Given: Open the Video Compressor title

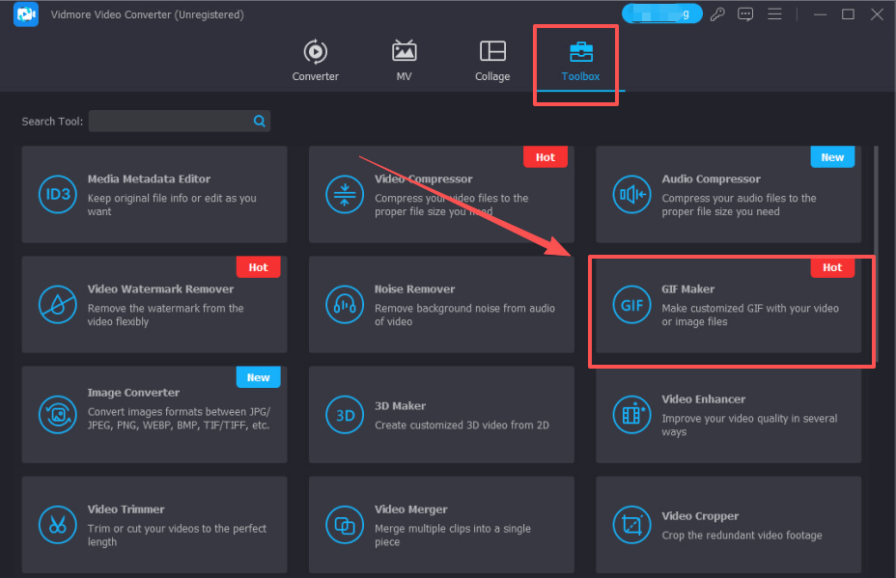Looking at the screenshot, I should (x=424, y=179).
